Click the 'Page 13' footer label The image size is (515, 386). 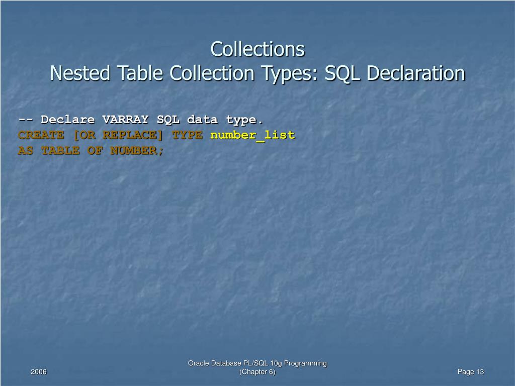pos(471,371)
